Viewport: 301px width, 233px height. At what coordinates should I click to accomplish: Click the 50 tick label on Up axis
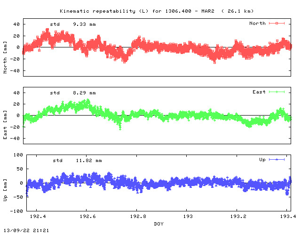pos(20,169)
